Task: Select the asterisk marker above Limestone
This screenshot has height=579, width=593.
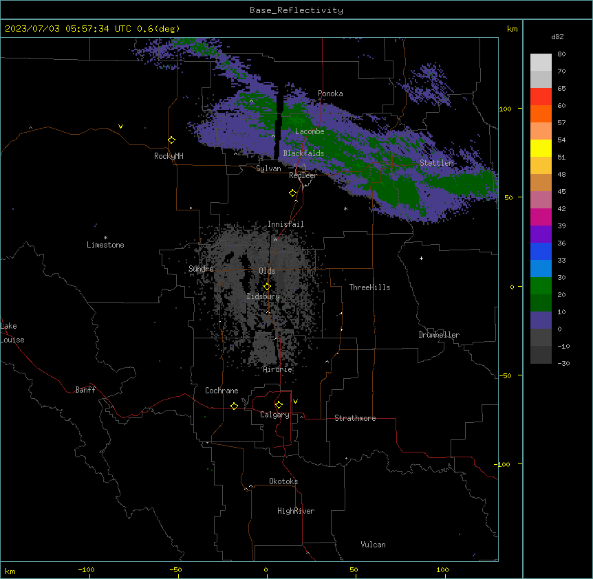Action: pos(105,238)
